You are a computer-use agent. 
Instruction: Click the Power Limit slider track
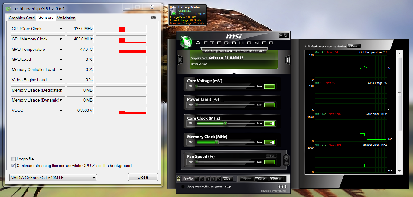coord(225,105)
